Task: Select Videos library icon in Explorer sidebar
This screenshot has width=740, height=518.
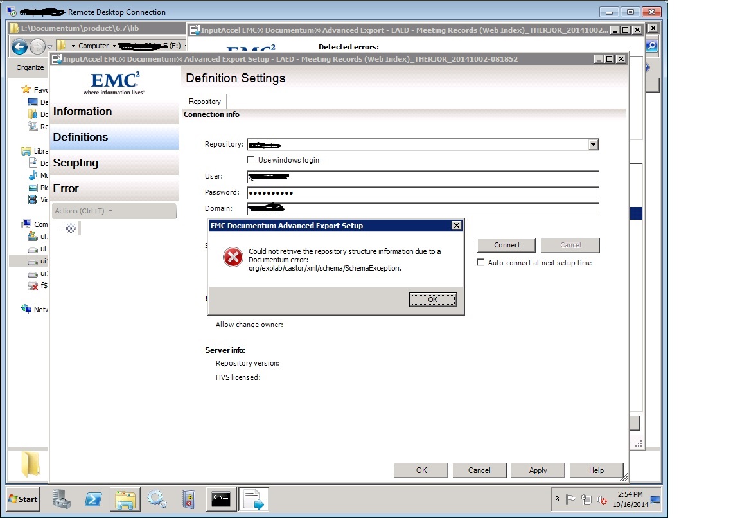Action: [x=33, y=200]
